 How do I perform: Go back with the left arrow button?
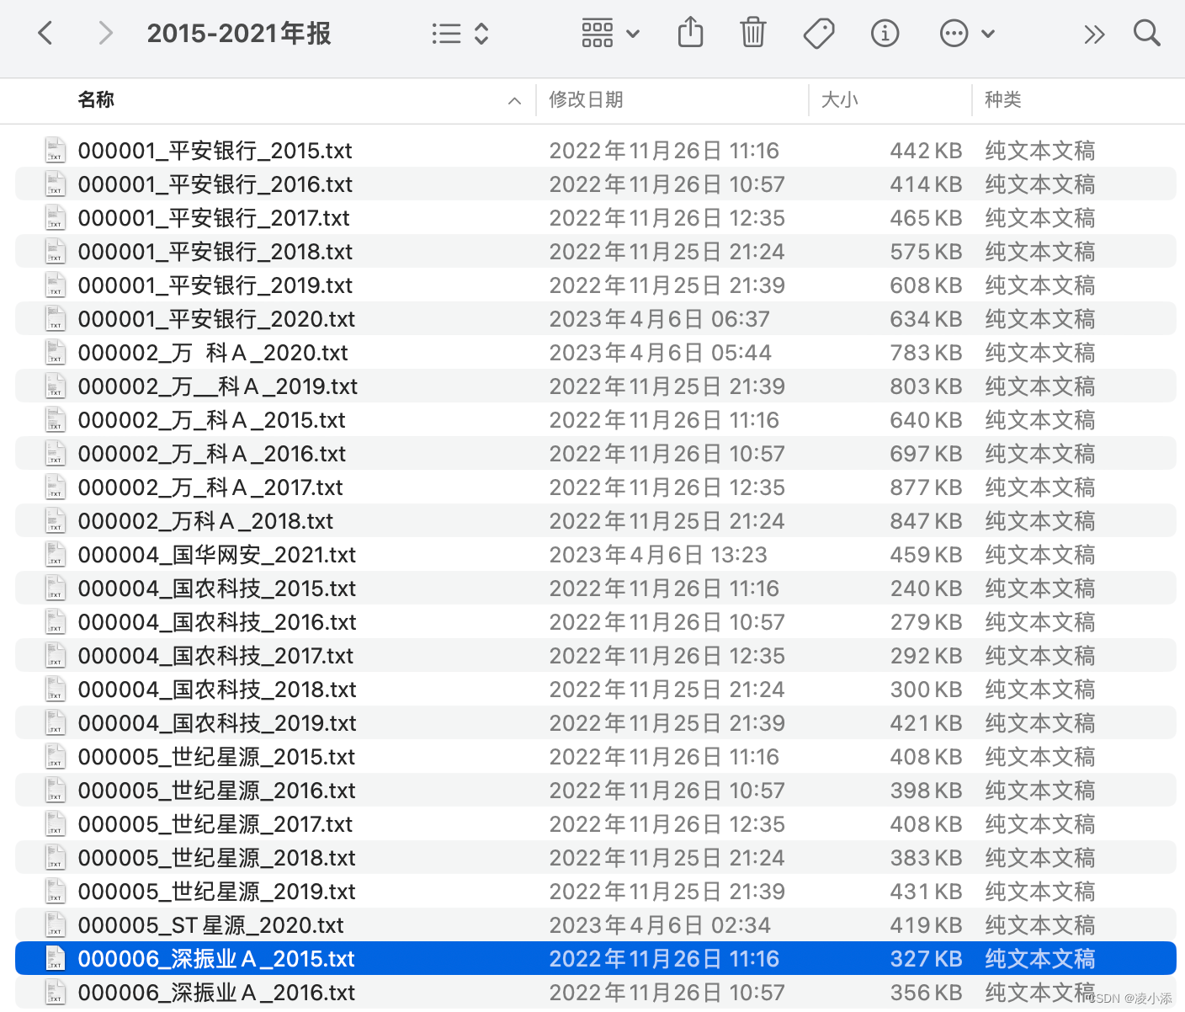coord(46,34)
